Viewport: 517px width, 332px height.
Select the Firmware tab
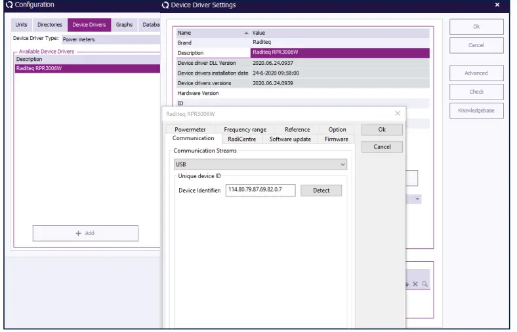tap(336, 139)
